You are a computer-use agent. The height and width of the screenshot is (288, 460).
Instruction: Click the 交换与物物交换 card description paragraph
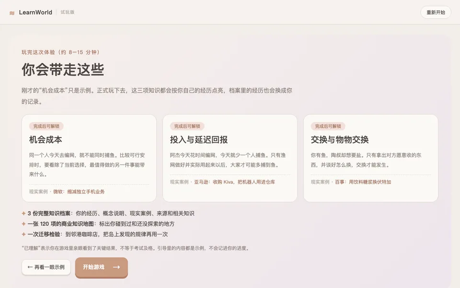366,160
